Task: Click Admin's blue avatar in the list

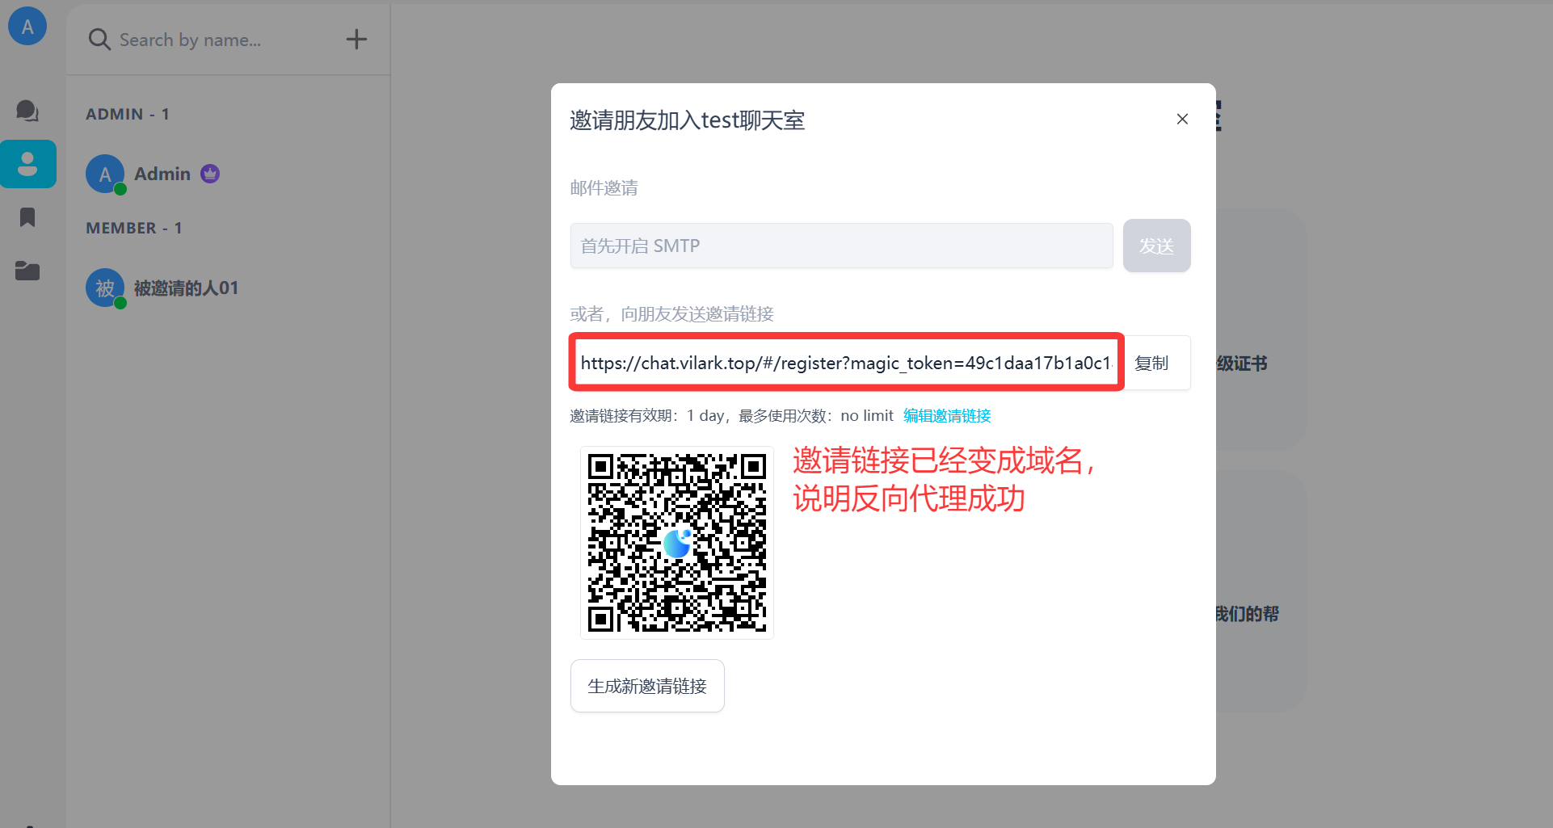Action: tap(105, 174)
